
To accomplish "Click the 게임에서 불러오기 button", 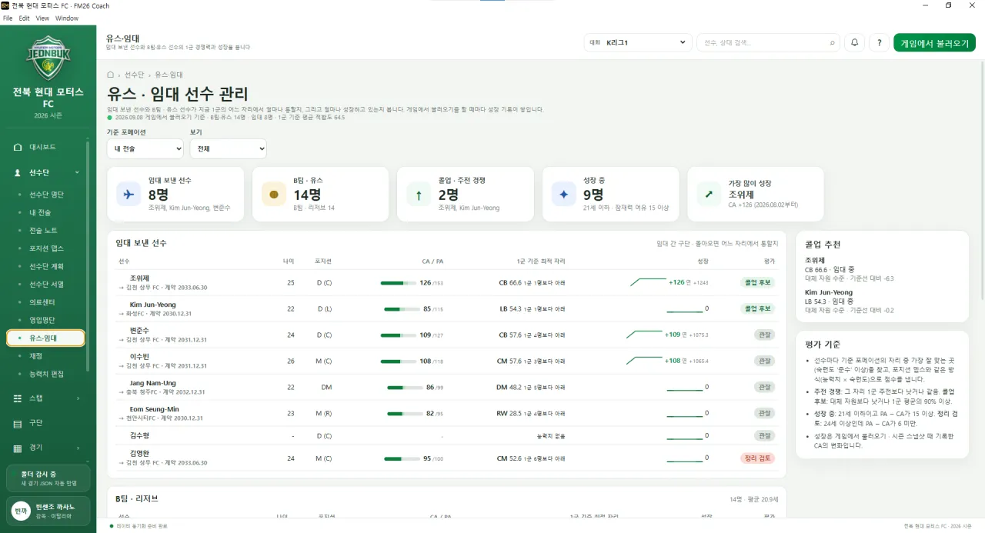I will tap(934, 43).
